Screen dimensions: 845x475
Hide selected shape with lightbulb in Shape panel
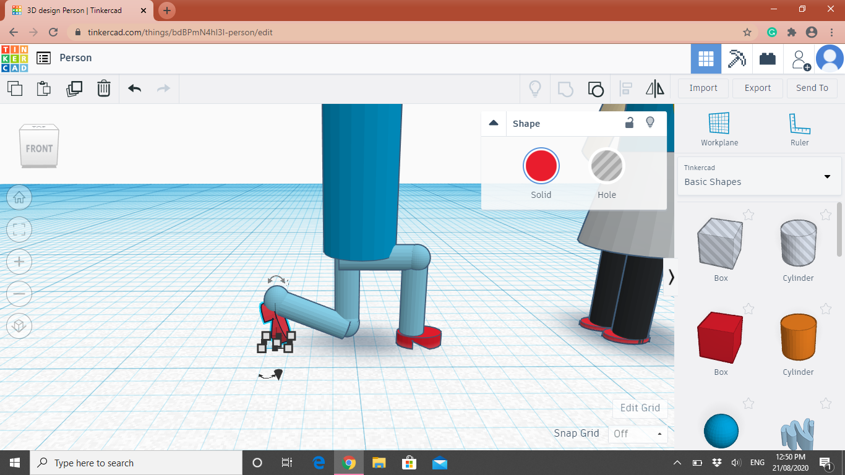coord(650,122)
